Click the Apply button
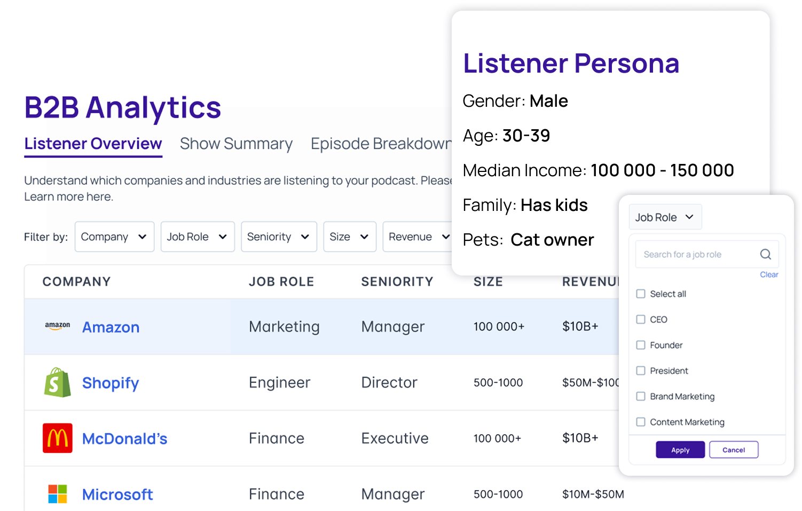802x511 pixels. click(680, 450)
